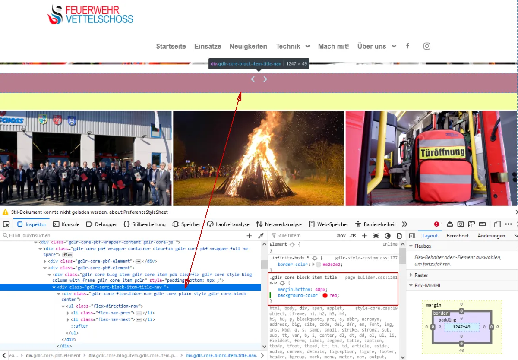Open the Instagram icon in the site header

[426, 46]
